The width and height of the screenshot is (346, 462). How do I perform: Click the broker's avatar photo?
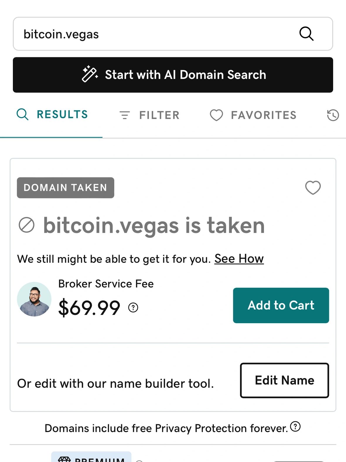[34, 299]
